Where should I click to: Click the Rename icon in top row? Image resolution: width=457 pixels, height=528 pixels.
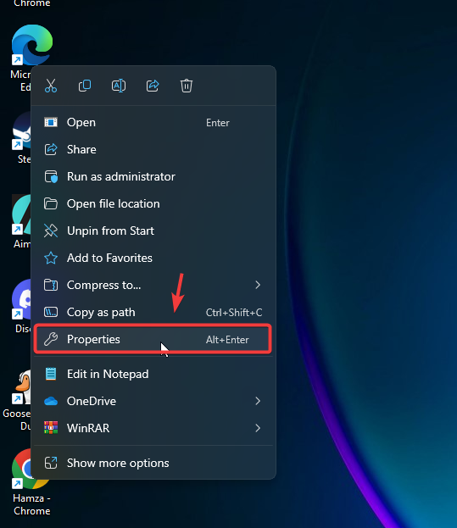[119, 86]
